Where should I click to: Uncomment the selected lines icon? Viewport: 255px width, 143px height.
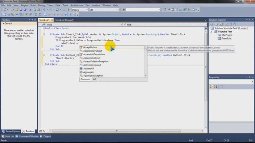point(40,14)
